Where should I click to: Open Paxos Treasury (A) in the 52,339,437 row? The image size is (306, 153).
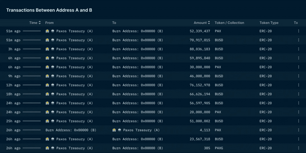click(x=74, y=31)
